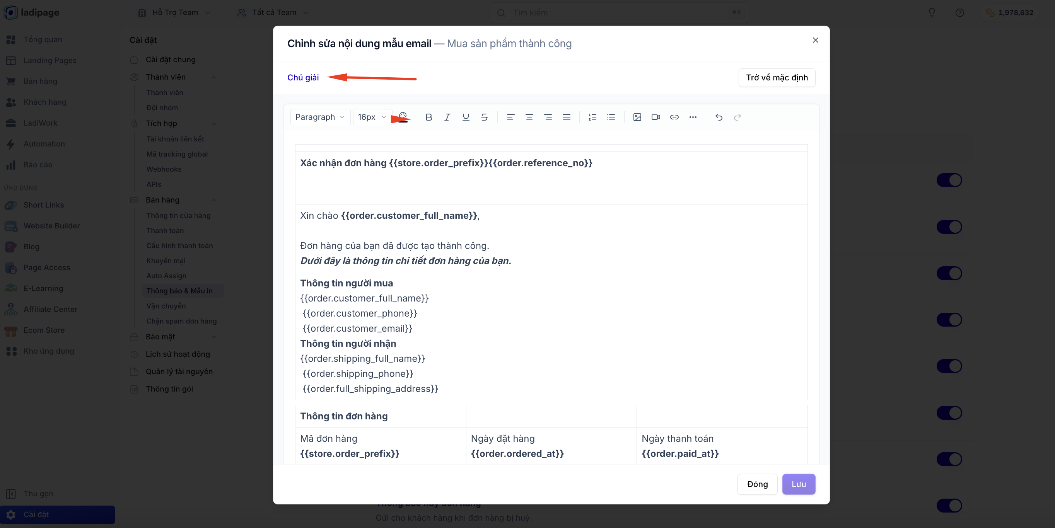Screen dimensions: 1055x528
Task: Open more editor options (three dots)
Action: click(x=693, y=117)
